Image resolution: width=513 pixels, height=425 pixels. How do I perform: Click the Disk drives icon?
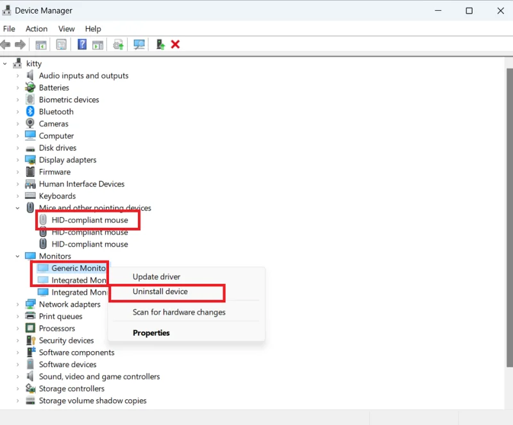pos(30,149)
